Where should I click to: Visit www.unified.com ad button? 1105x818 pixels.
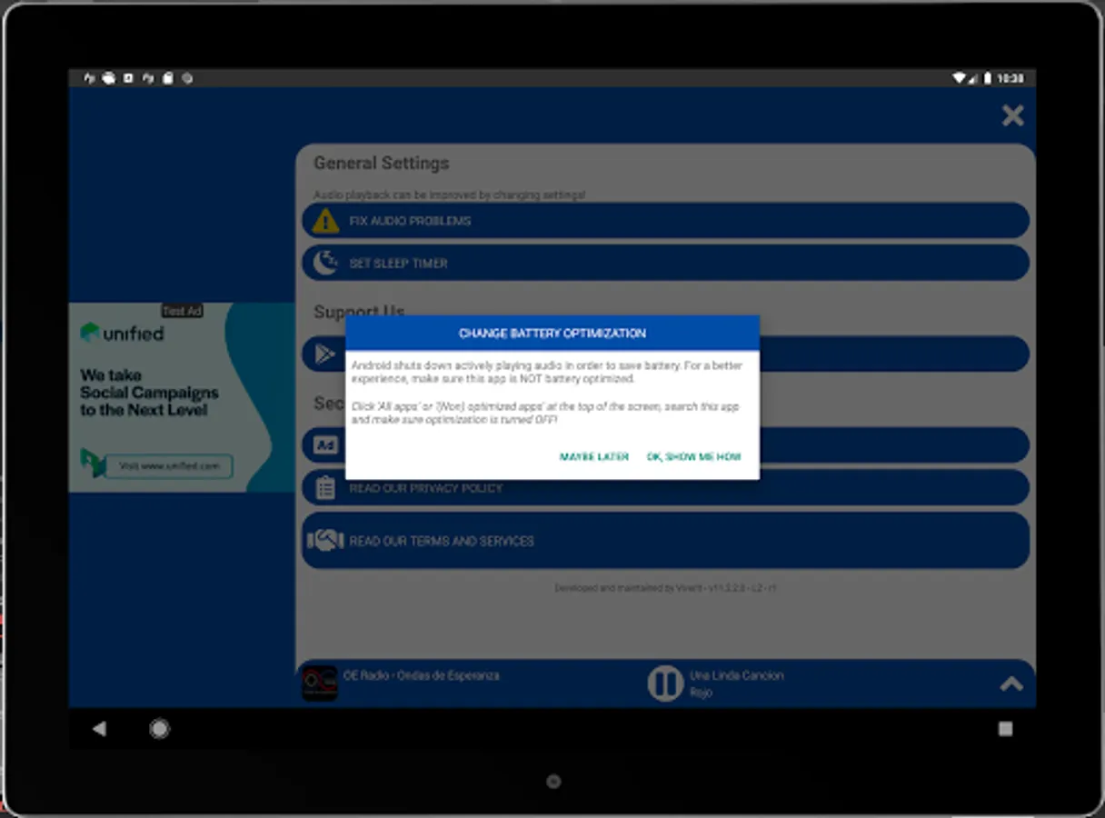pos(169,466)
